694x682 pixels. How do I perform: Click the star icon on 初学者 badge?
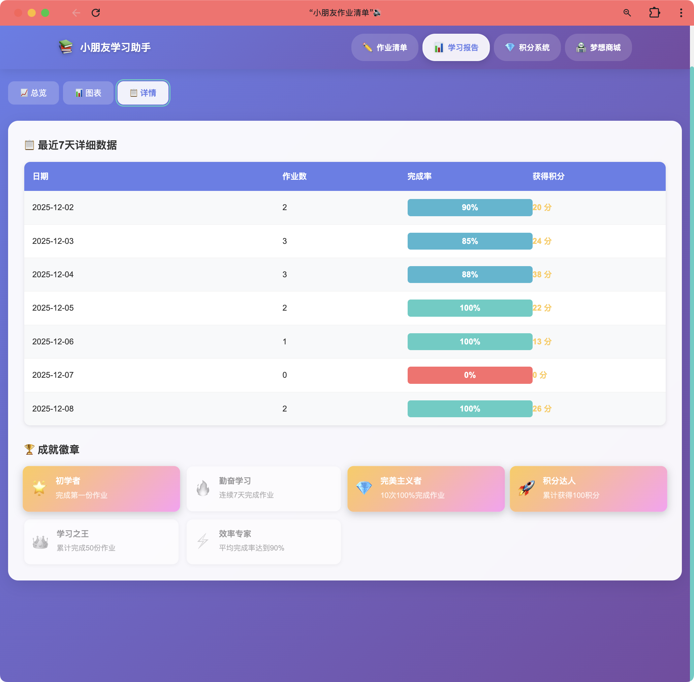click(x=39, y=488)
